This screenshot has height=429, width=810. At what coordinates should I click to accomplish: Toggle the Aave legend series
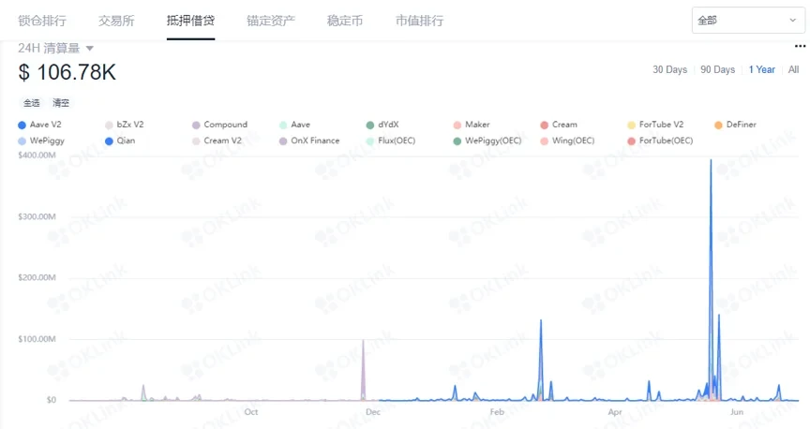pos(295,125)
